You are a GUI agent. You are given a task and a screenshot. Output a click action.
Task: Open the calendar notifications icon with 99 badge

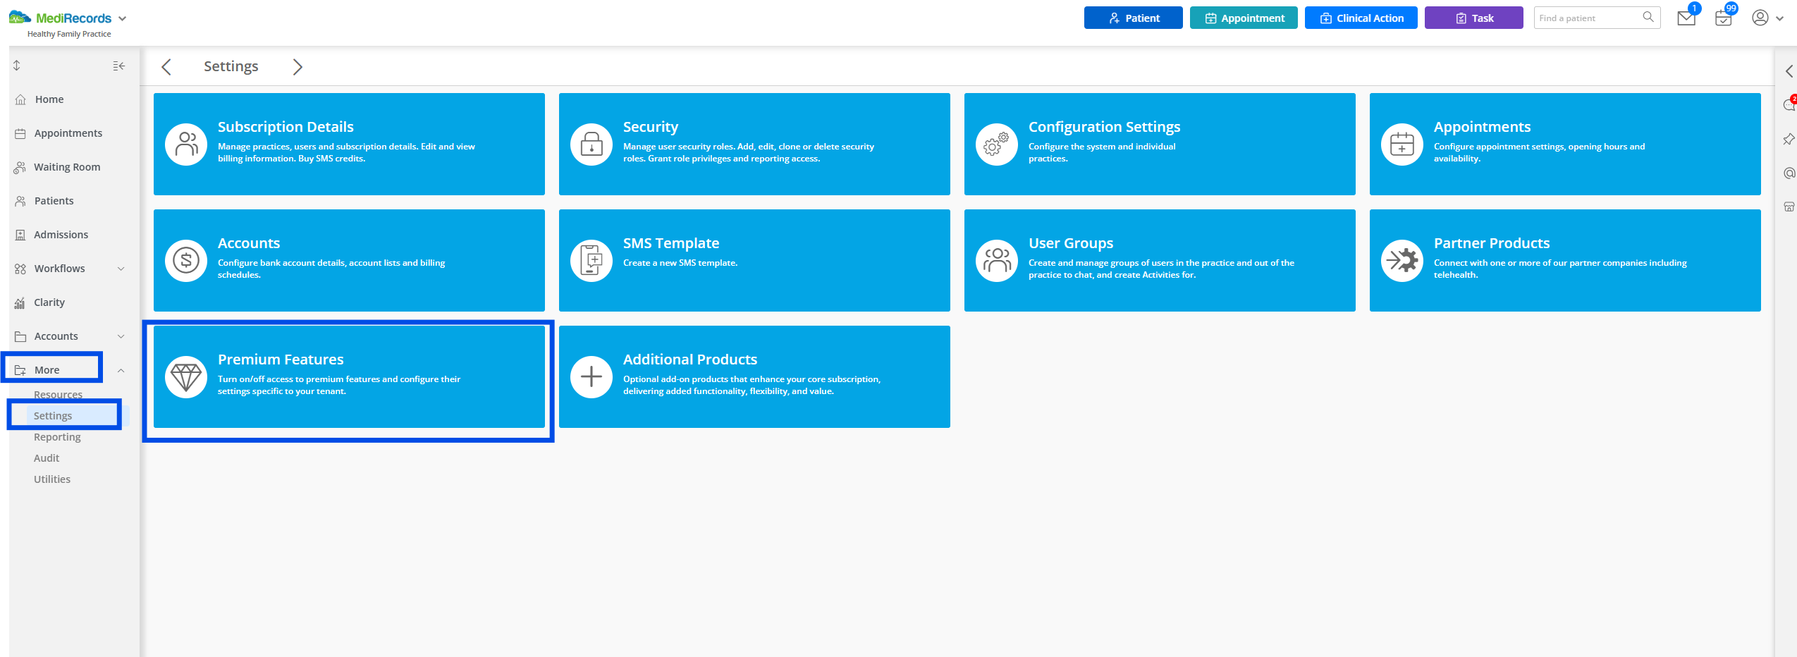coord(1723,18)
